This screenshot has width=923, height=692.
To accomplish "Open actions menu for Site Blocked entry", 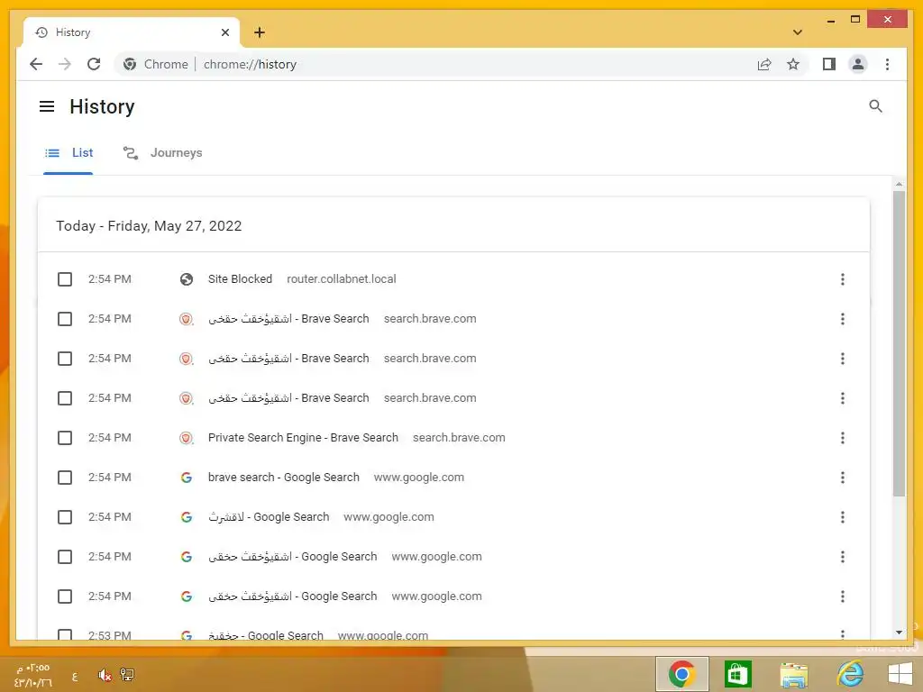I will coord(843,279).
